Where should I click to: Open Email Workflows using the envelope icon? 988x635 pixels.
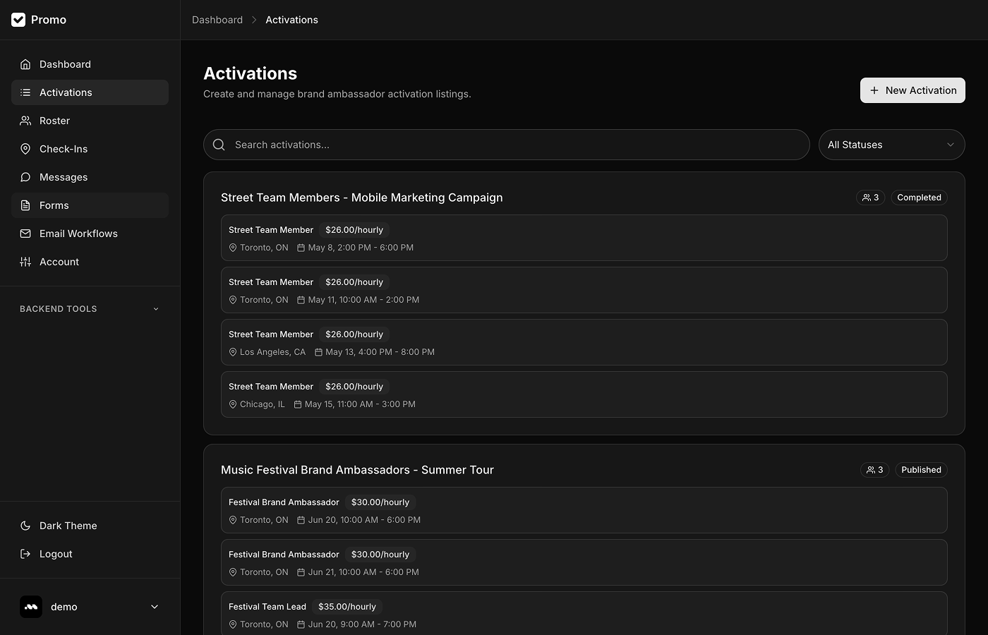pos(25,234)
